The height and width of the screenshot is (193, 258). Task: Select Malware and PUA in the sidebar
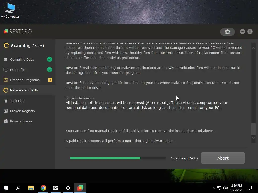pos(28,90)
